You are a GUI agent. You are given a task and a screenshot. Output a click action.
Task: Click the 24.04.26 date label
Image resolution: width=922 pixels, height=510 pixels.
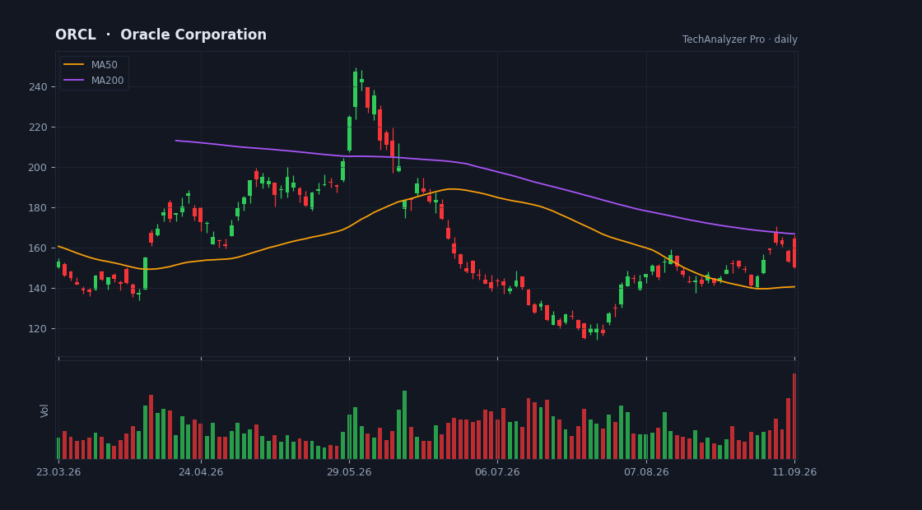[x=201, y=472]
